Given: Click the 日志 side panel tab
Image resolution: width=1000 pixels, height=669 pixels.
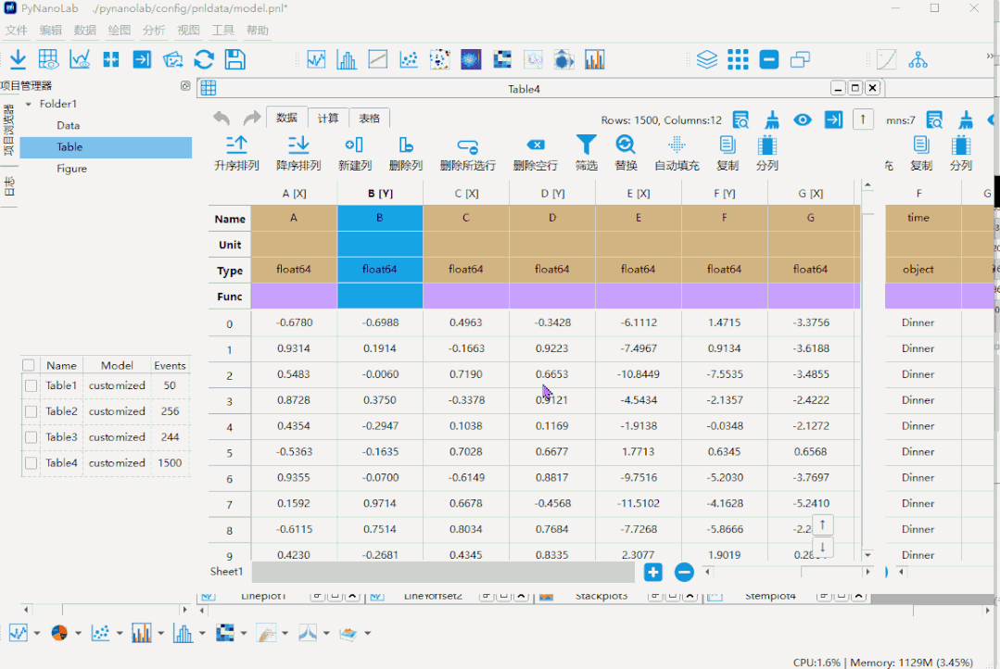Looking at the screenshot, I should [9, 186].
